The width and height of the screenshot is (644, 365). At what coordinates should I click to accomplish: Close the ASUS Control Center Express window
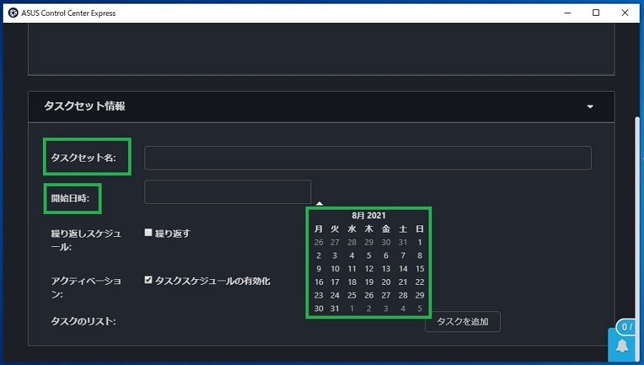625,13
